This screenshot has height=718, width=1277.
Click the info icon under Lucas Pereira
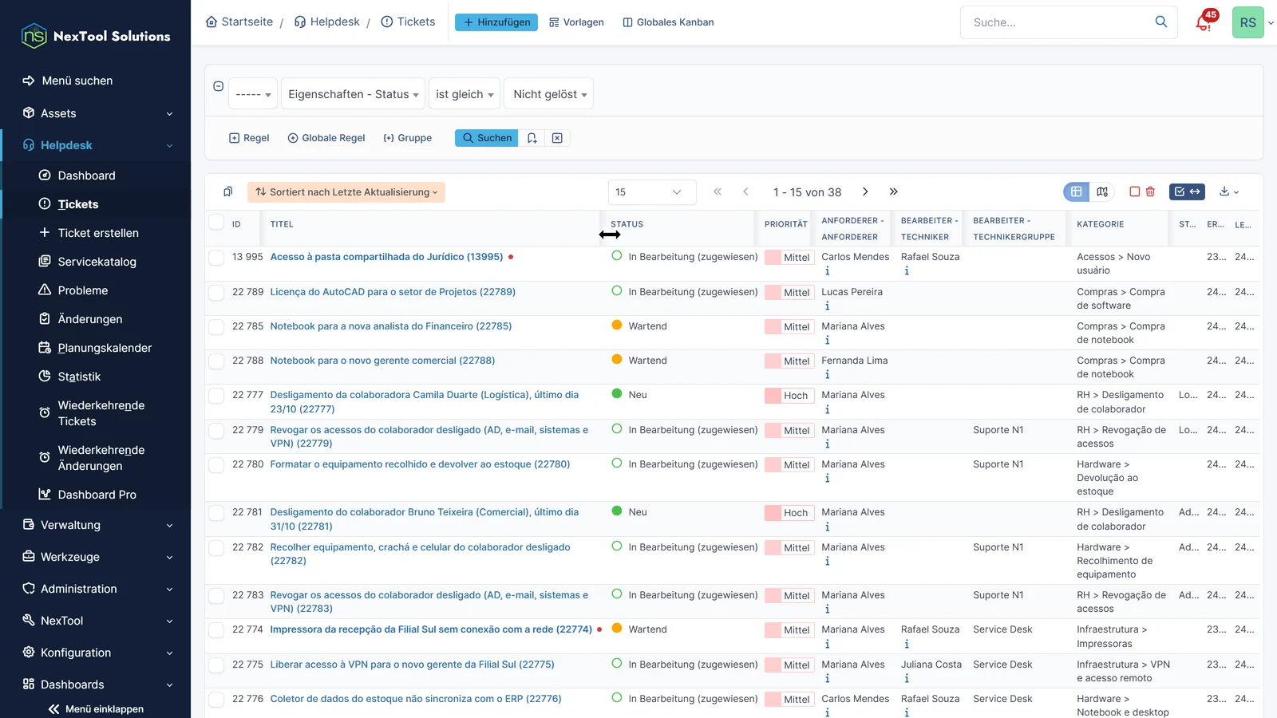tap(827, 306)
